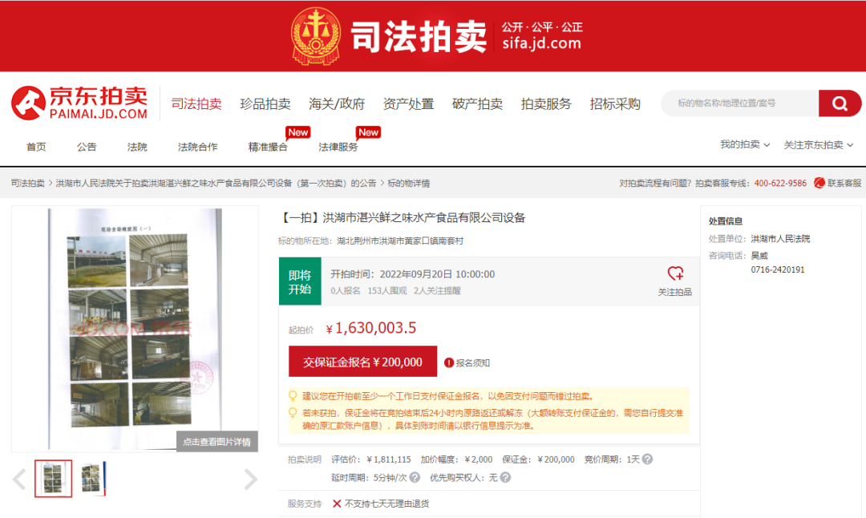
Task: Open the 报名须知 link
Action: coord(473,362)
